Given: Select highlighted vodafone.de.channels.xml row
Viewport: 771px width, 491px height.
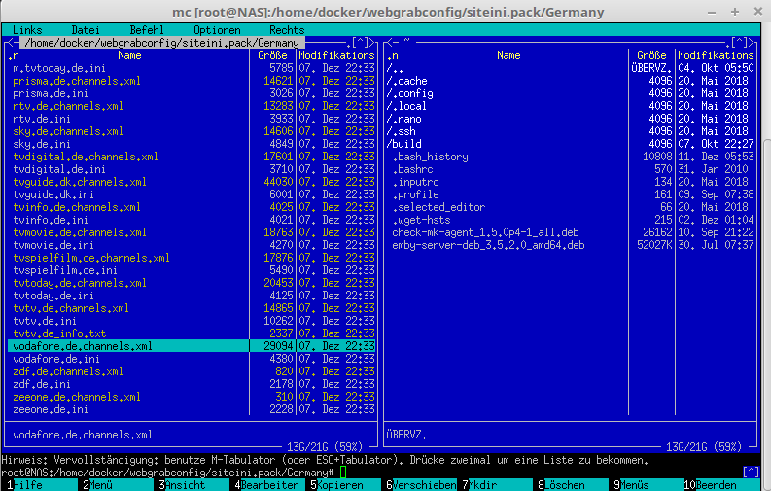Looking at the screenshot, I should 192,346.
